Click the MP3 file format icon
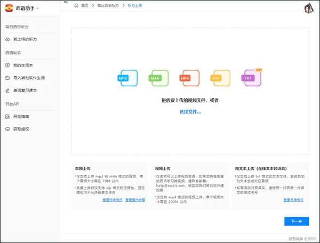This screenshot has height=243, width=320. (123, 78)
